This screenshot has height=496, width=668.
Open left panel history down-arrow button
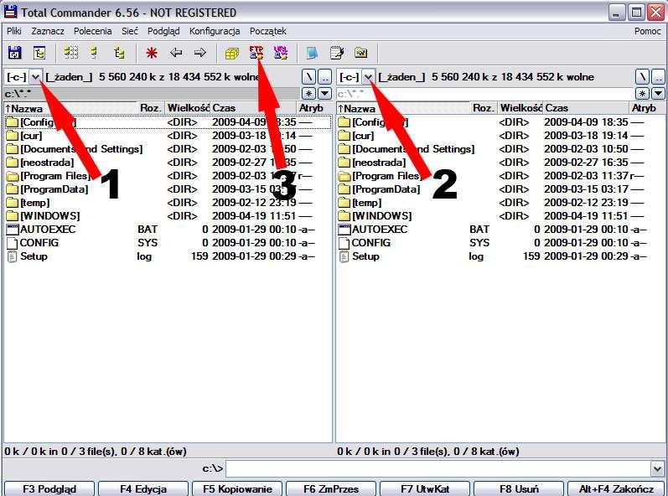click(x=325, y=93)
